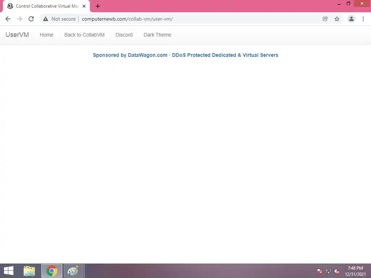This screenshot has width=371, height=278.
Task: Open the clock showing 7:48 PM
Action: pos(355,271)
